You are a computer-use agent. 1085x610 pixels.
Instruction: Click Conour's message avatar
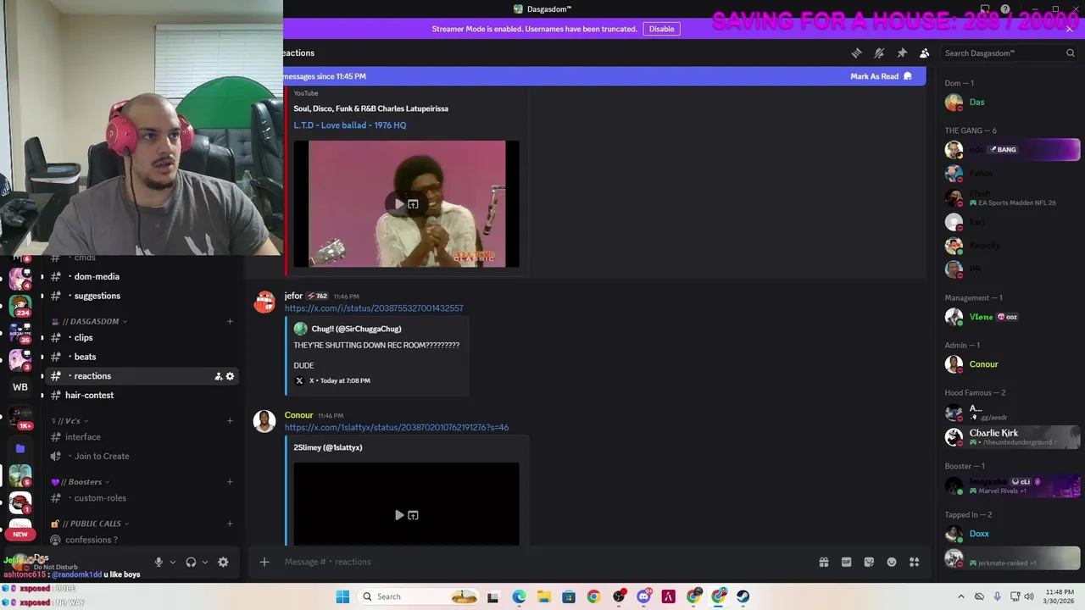tap(264, 421)
